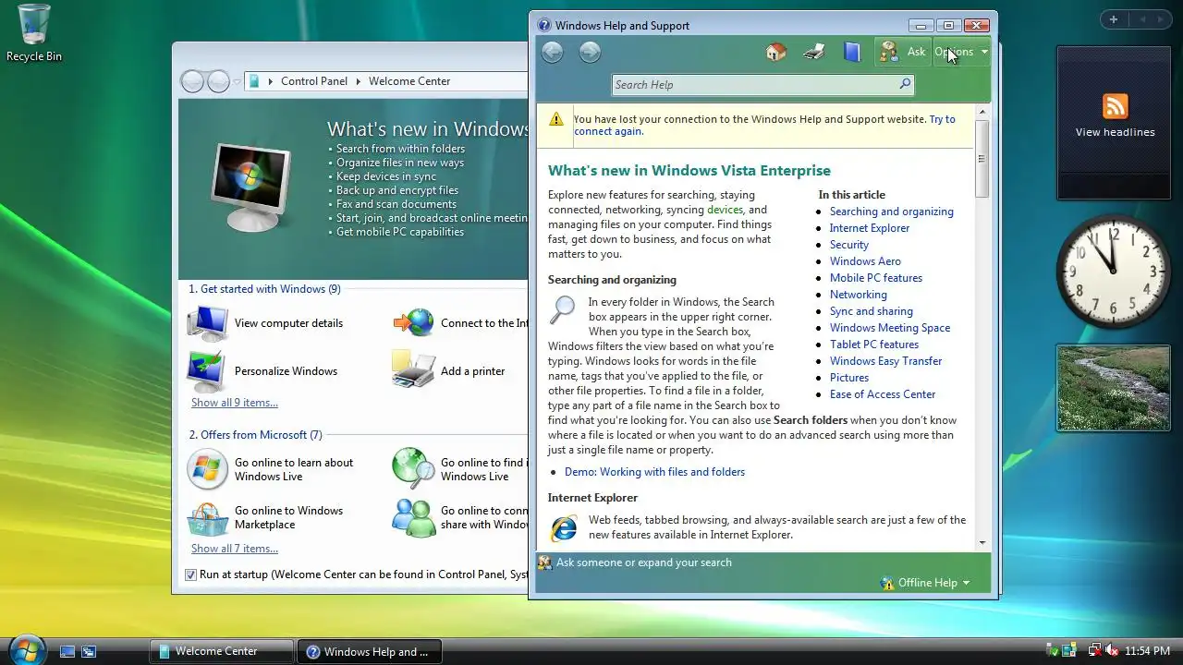Go back in Windows Help and Support
This screenshot has width=1183, height=665.
[x=553, y=52]
